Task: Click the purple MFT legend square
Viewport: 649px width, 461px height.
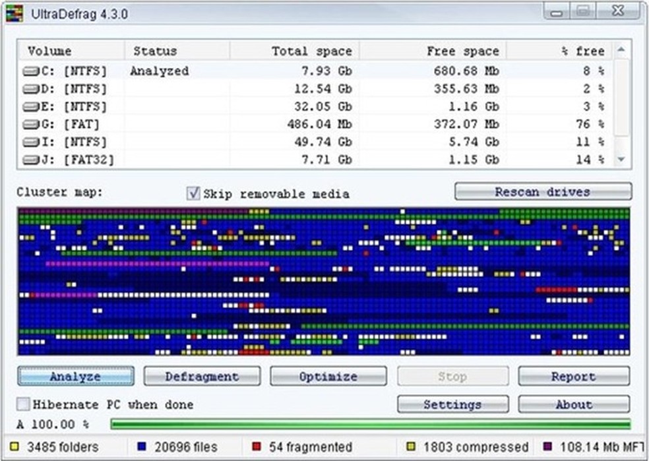Action: (x=547, y=446)
